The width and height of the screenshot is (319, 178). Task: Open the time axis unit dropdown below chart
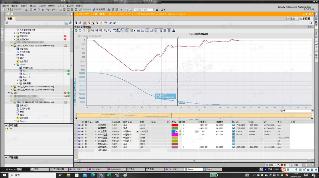(x=312, y=111)
